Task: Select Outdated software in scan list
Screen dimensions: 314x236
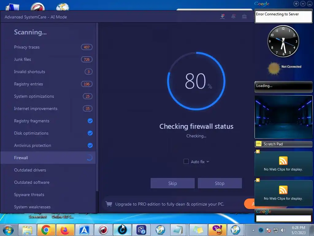Action: [x=48, y=182]
